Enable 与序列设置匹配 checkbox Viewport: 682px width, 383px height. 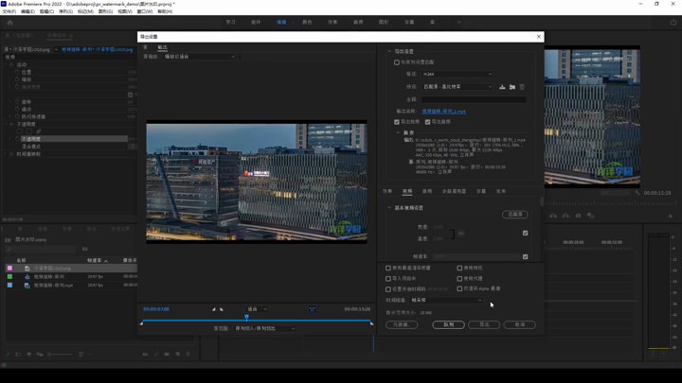tap(397, 62)
